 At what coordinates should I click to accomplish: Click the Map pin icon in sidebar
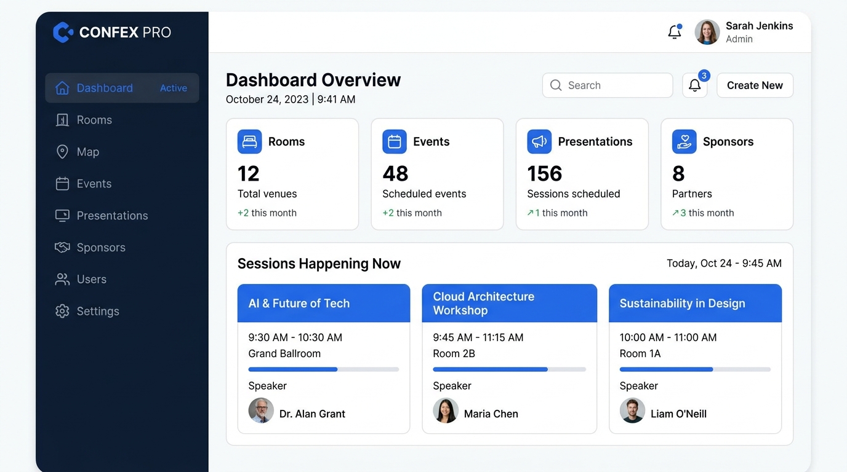(x=62, y=152)
